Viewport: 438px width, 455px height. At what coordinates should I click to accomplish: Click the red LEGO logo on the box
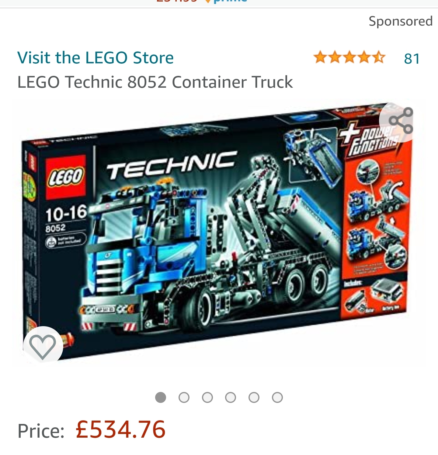(x=65, y=176)
